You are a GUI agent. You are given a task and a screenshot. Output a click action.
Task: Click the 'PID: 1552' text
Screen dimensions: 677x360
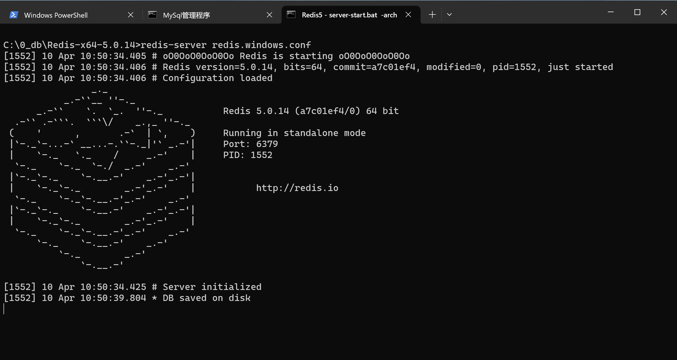click(248, 155)
